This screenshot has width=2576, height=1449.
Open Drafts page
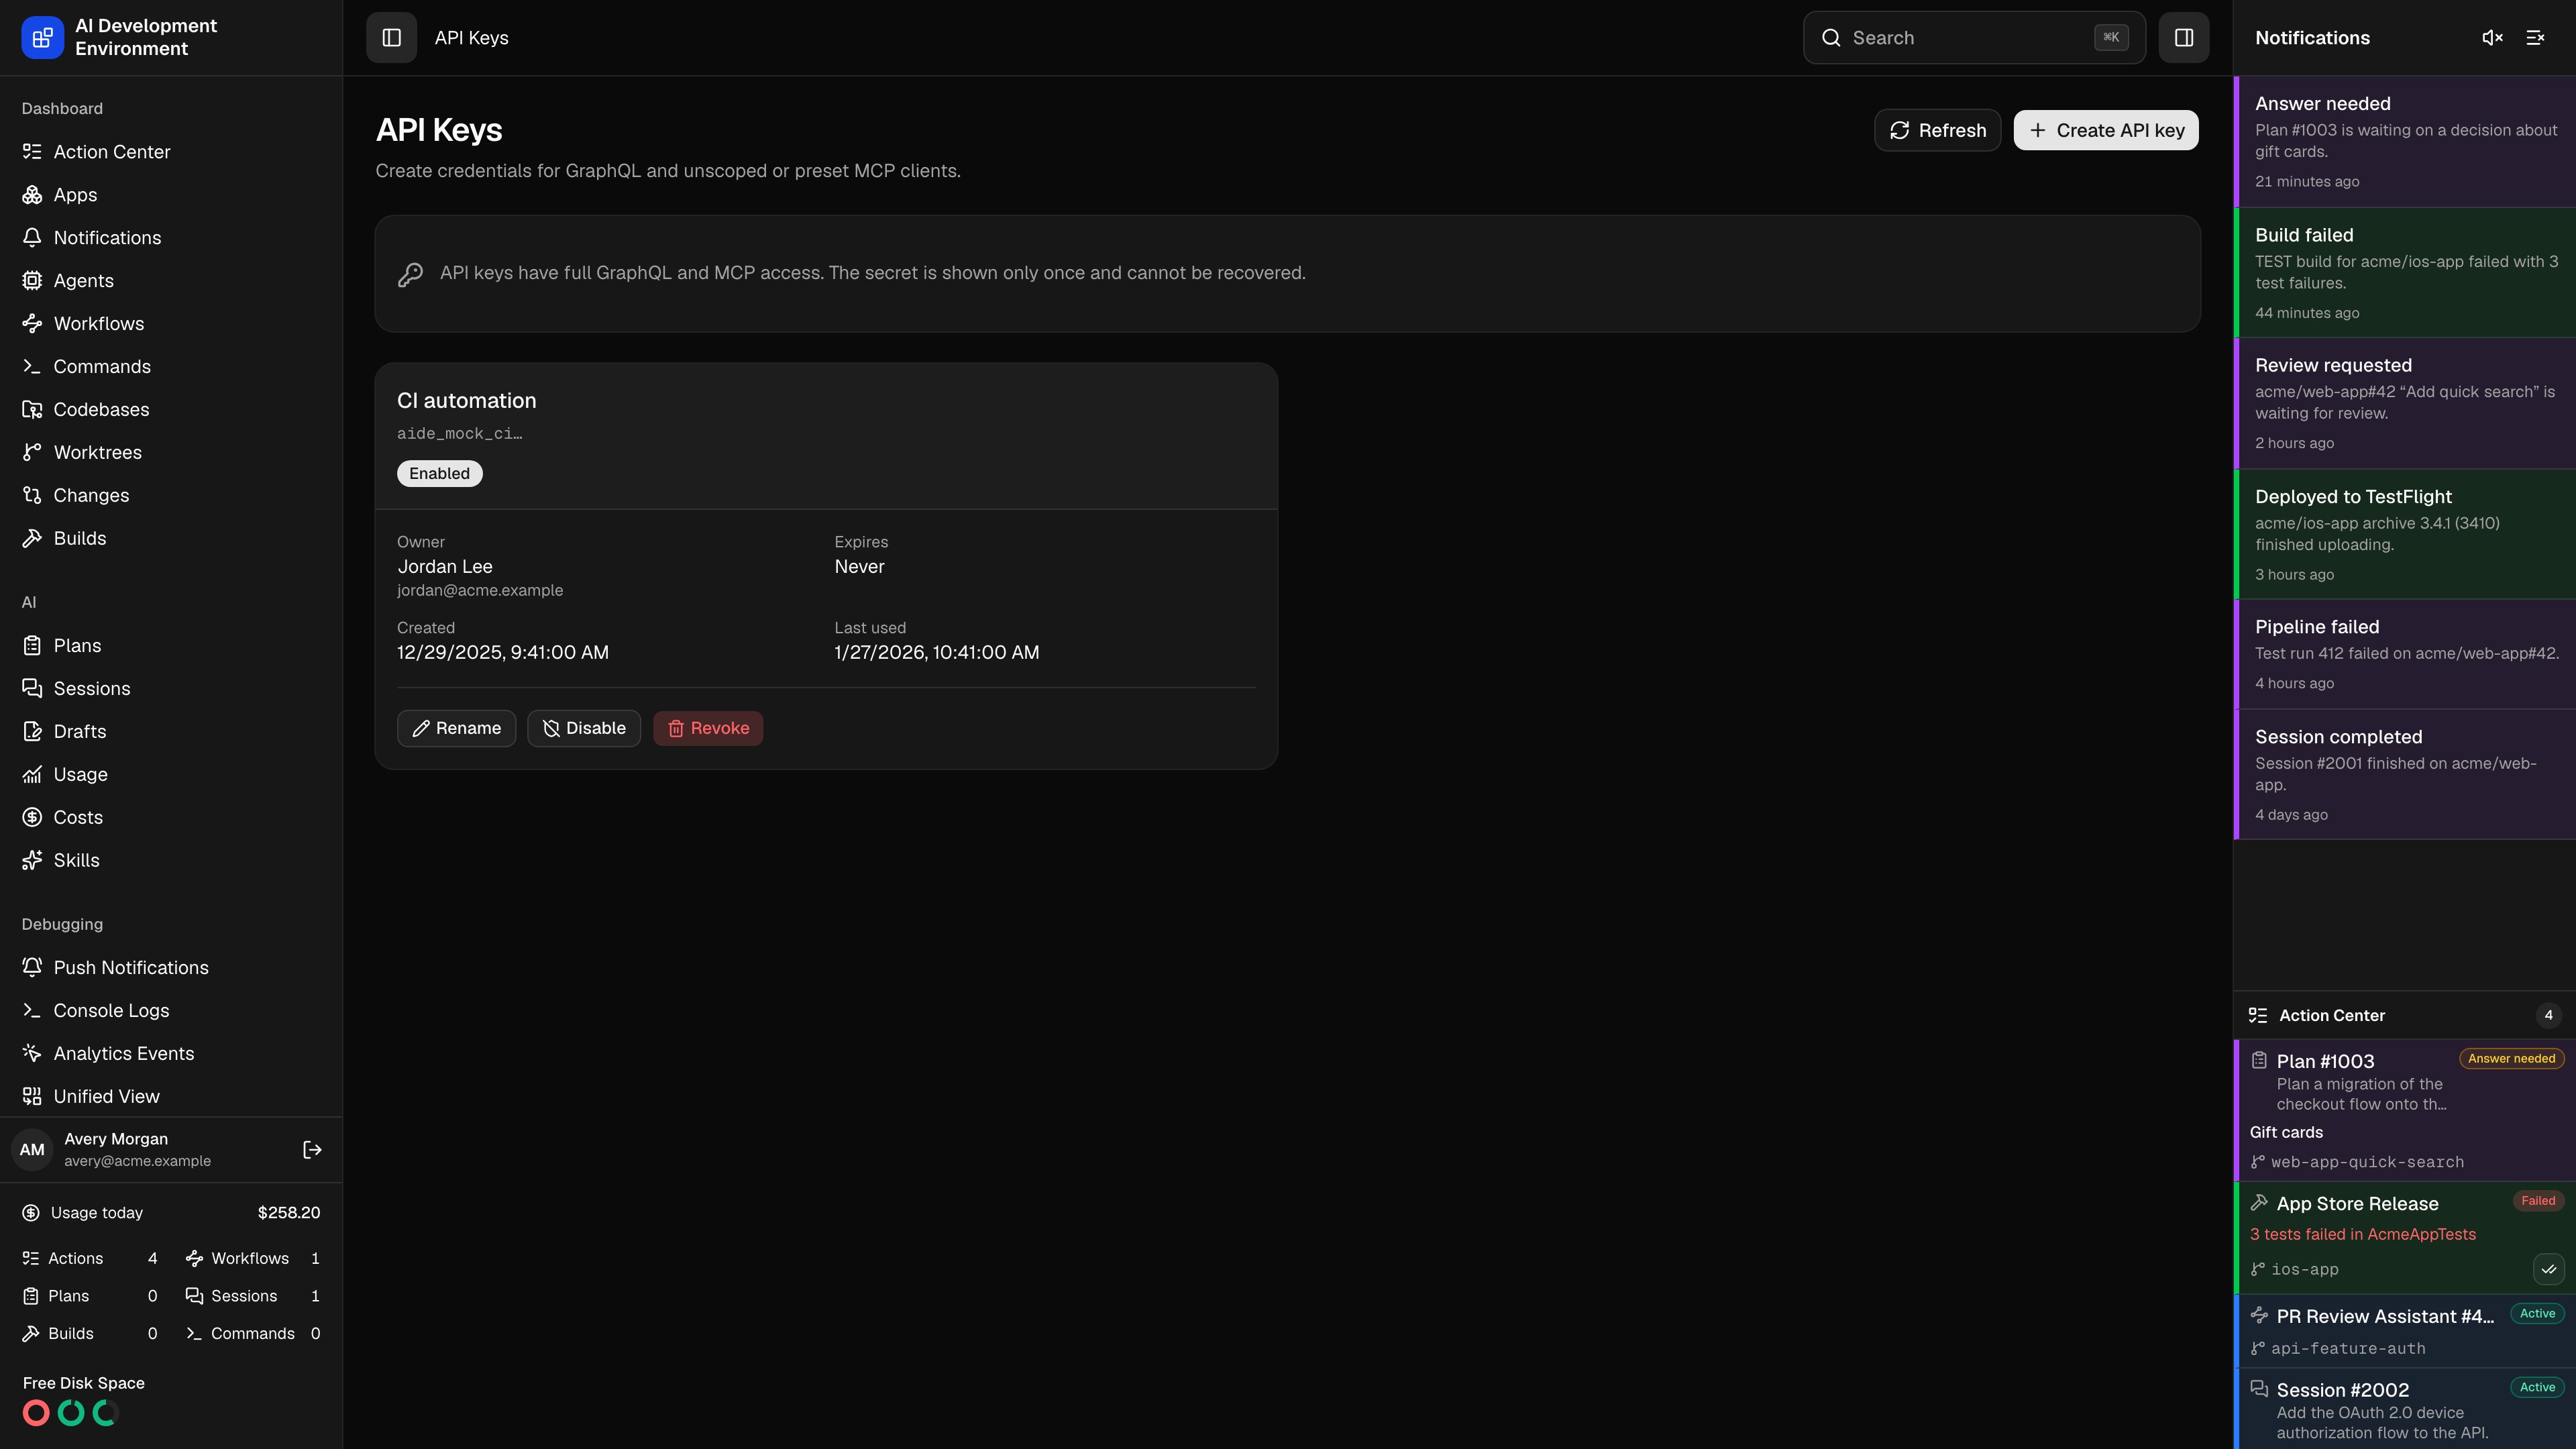click(171, 732)
